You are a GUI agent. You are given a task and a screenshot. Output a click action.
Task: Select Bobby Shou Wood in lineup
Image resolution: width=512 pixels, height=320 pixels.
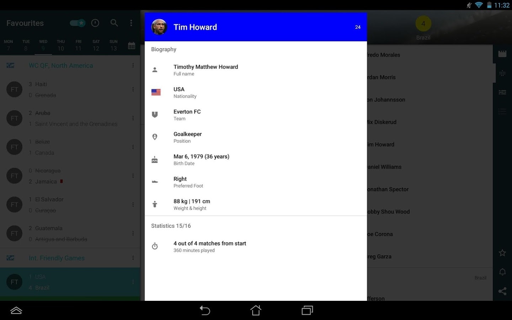[388, 212]
